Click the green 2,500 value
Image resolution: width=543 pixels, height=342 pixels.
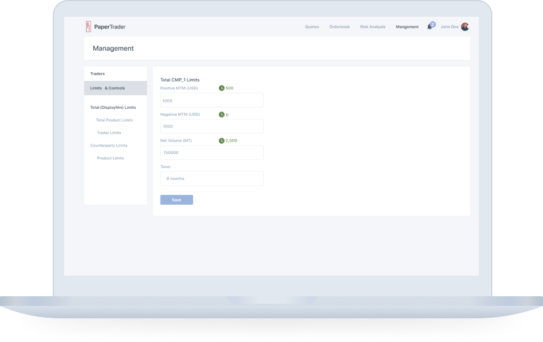231,141
